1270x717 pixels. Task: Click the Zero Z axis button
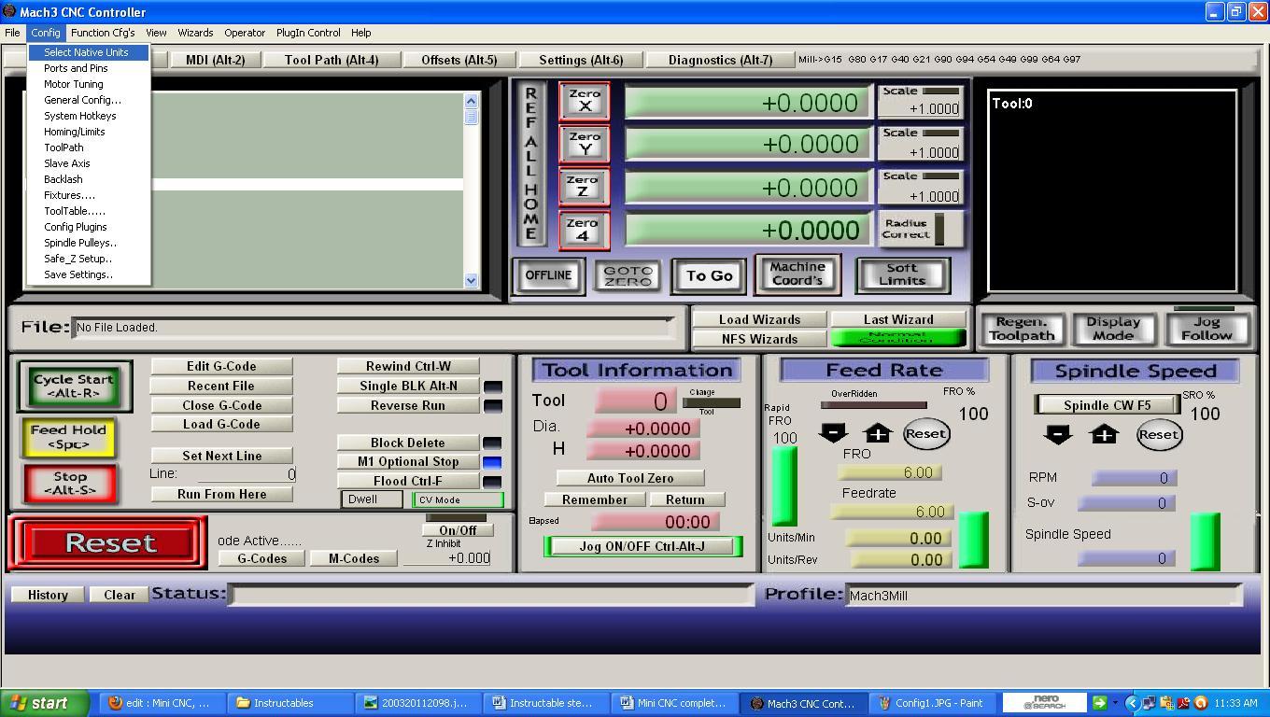[x=585, y=187]
